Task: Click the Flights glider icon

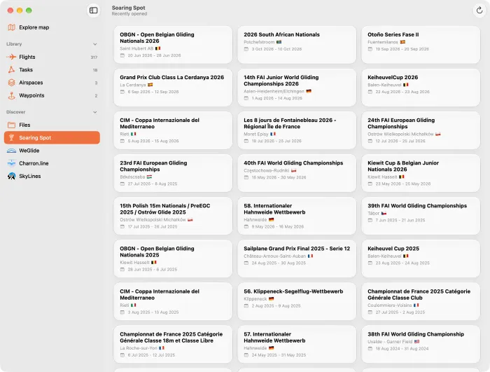Action: [12, 57]
